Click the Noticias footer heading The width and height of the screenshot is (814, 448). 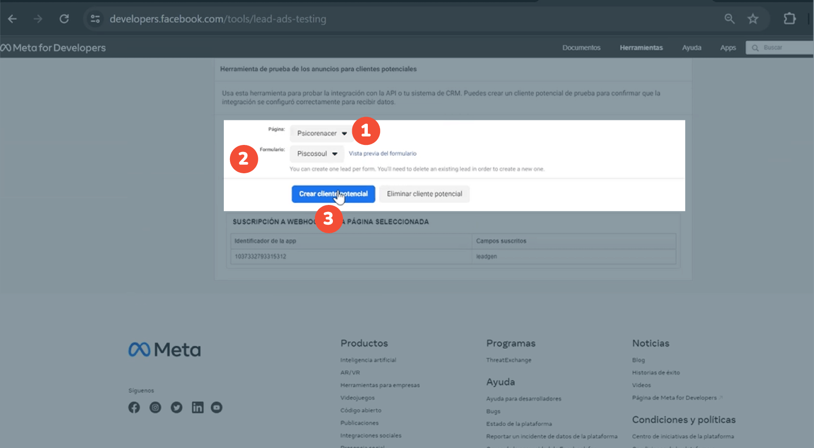(x=651, y=344)
